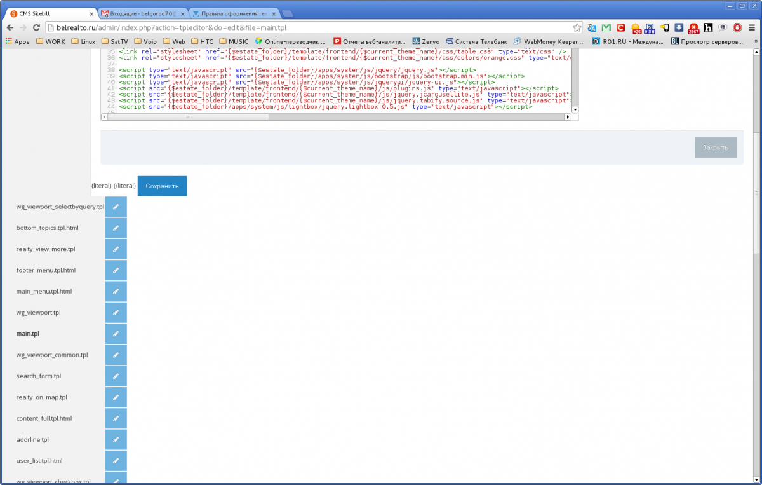This screenshot has height=485, width=762.
Task: Open the HTC bookmarks folder
Action: (202, 41)
